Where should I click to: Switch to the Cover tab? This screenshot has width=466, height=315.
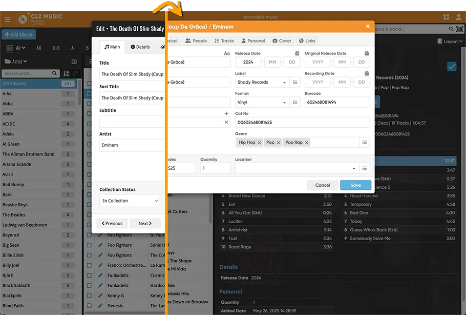[282, 41]
